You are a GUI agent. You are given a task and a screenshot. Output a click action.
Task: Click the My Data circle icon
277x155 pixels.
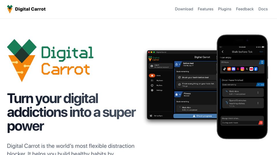[152, 86]
